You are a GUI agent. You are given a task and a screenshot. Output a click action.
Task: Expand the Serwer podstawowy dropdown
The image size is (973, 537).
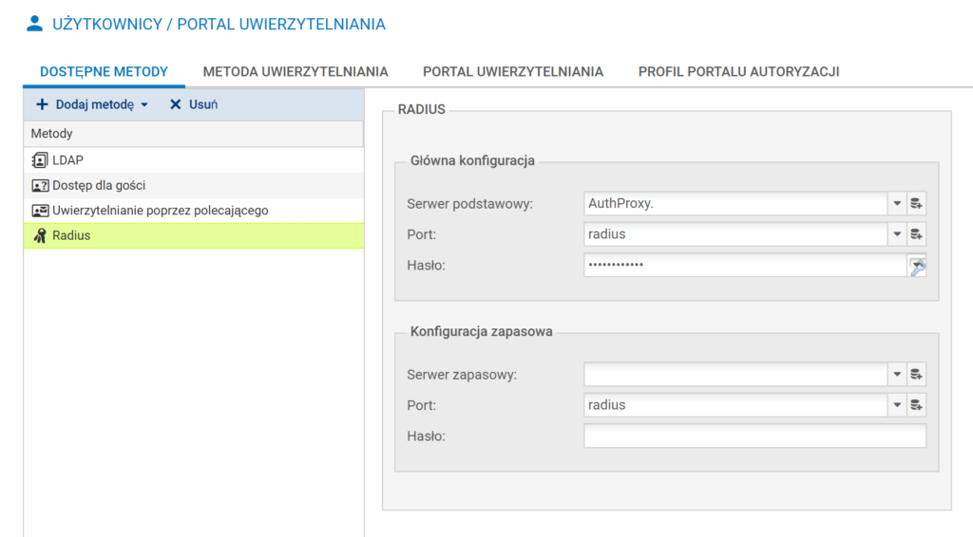pyautogui.click(x=896, y=203)
